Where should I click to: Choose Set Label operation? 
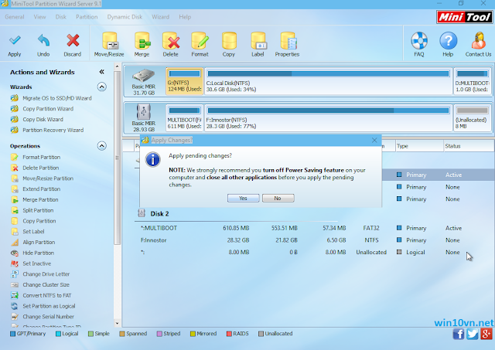pyautogui.click(x=33, y=232)
